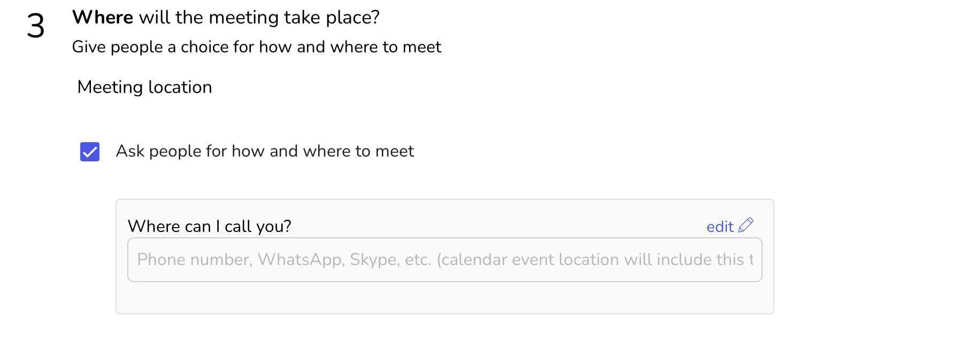Click the "WhatsApp" placeholder text
Screen dimensions: 953x342
pyautogui.click(x=301, y=260)
